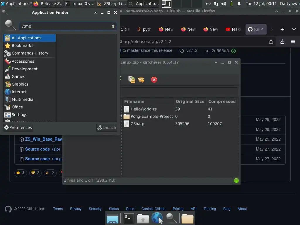List all Firefox tabs dropdown

[x=294, y=30]
